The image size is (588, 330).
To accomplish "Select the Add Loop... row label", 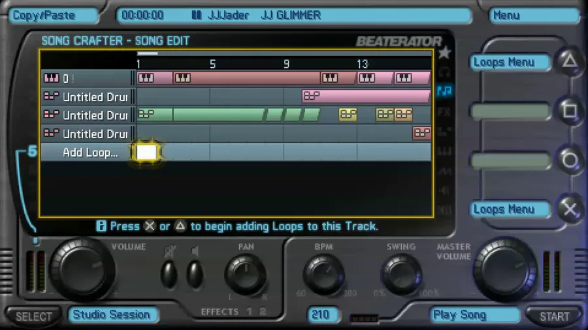I will click(90, 153).
